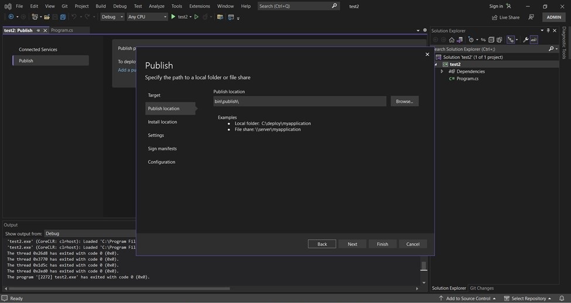Select the Install location step
This screenshot has width=571, height=303.
click(x=162, y=122)
